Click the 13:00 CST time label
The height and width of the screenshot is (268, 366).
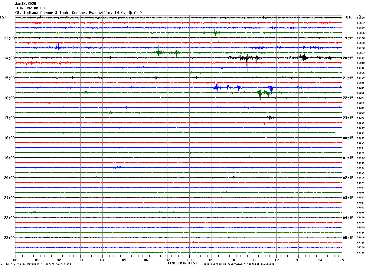click(x=9, y=38)
